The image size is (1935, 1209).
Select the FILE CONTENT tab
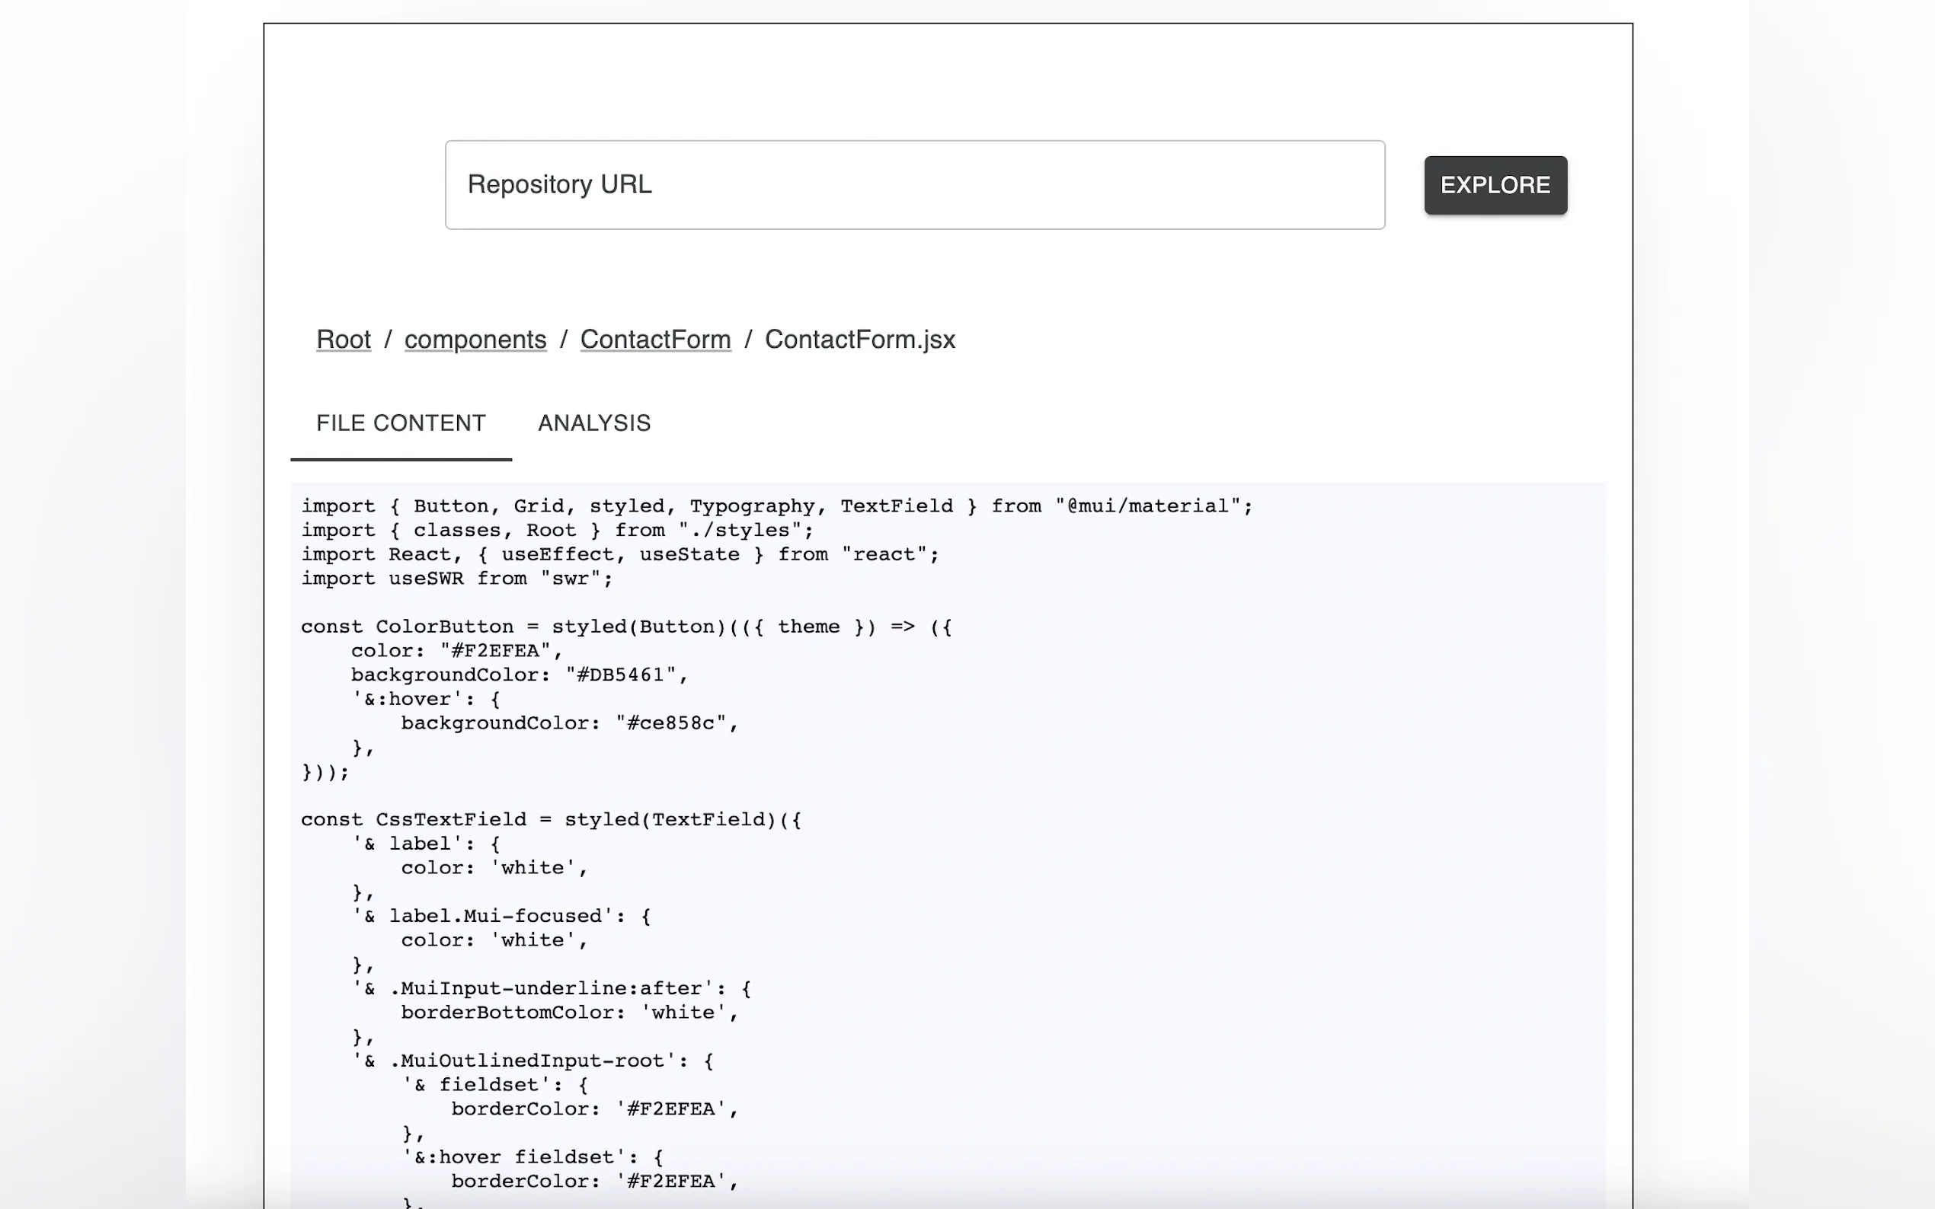(x=401, y=423)
